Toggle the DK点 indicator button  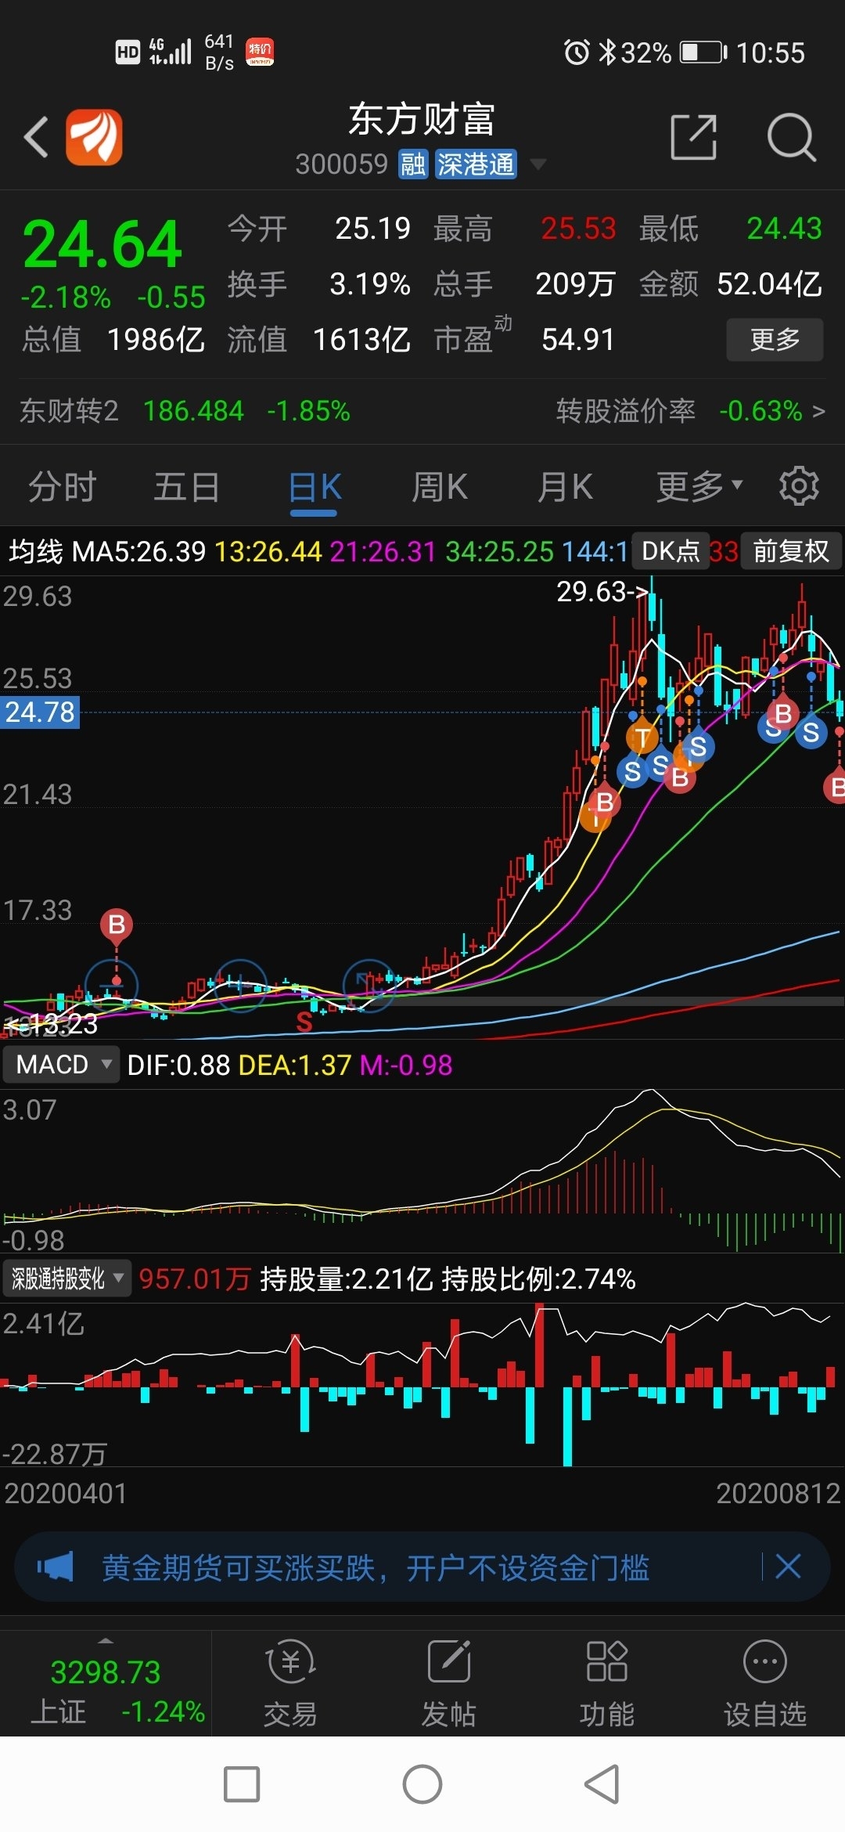click(671, 551)
